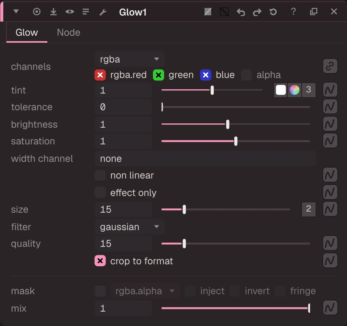This screenshot has width=347, height=326.
Task: Click the brightness slider handle
Action: 228,124
